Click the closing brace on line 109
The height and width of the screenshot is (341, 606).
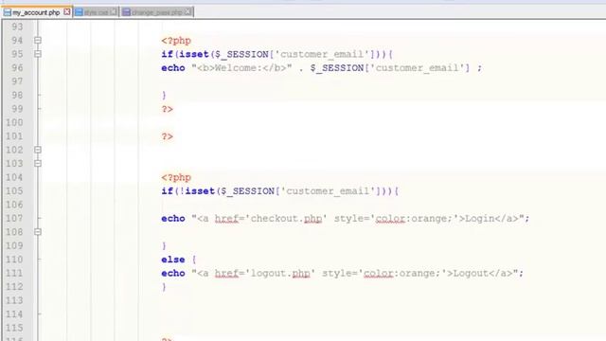pyautogui.click(x=164, y=246)
